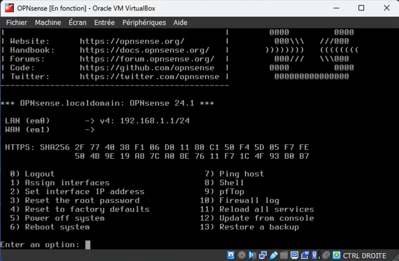Screen dimensions: 399x261
Task: Close the OPNsense VirtualBox window
Action: (387, 8)
